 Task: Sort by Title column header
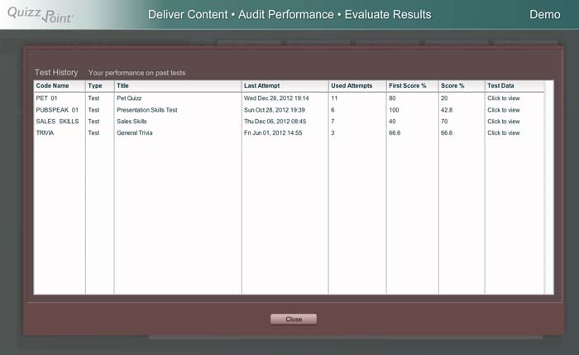(178, 86)
